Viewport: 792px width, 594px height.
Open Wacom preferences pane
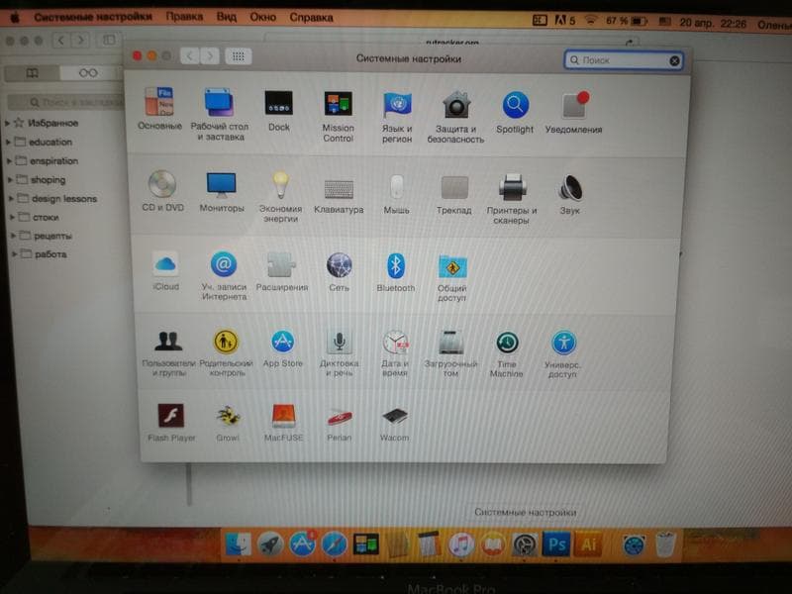pos(394,423)
